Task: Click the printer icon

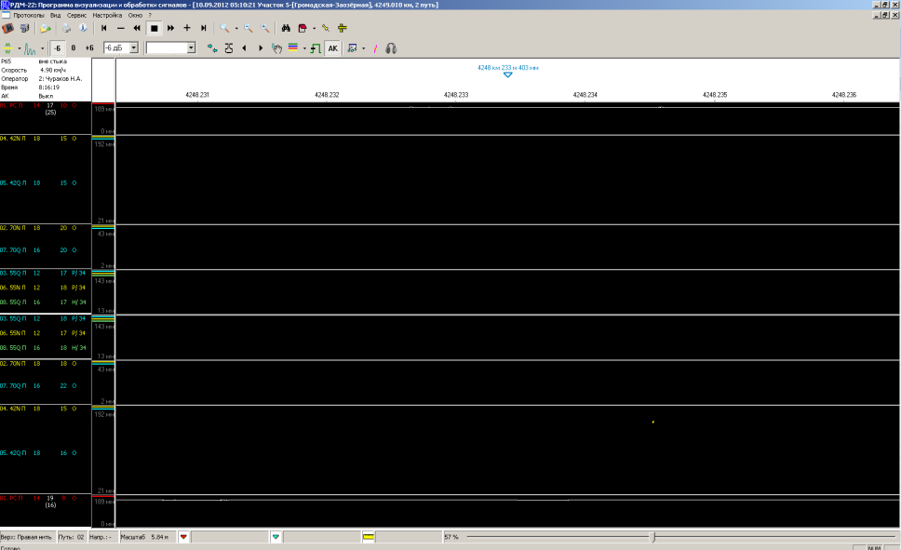Action: point(67,28)
